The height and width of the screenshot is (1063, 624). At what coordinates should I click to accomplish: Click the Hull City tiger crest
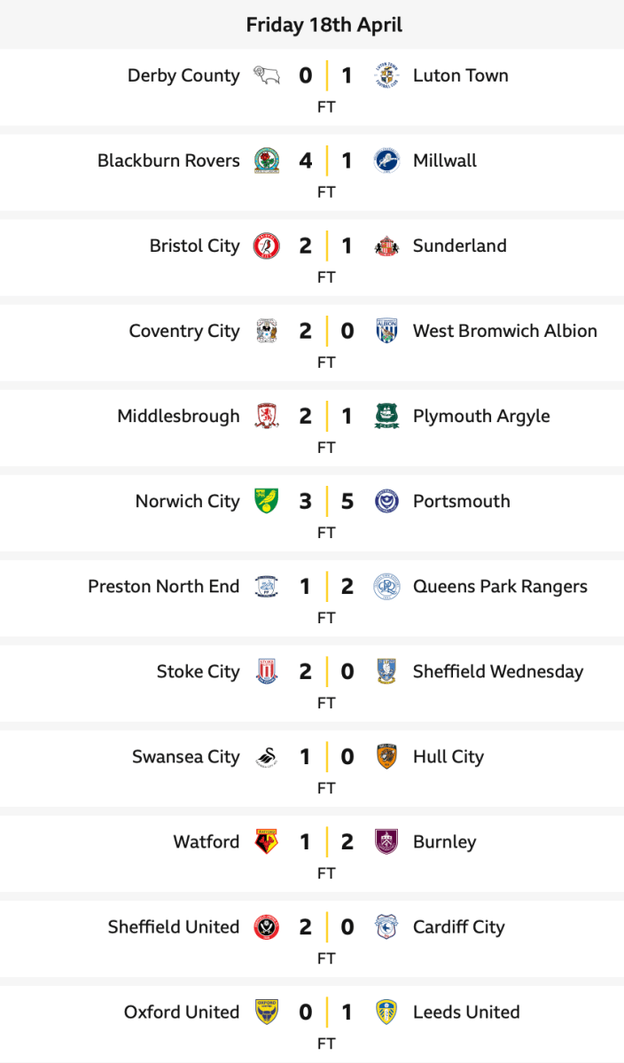[386, 756]
